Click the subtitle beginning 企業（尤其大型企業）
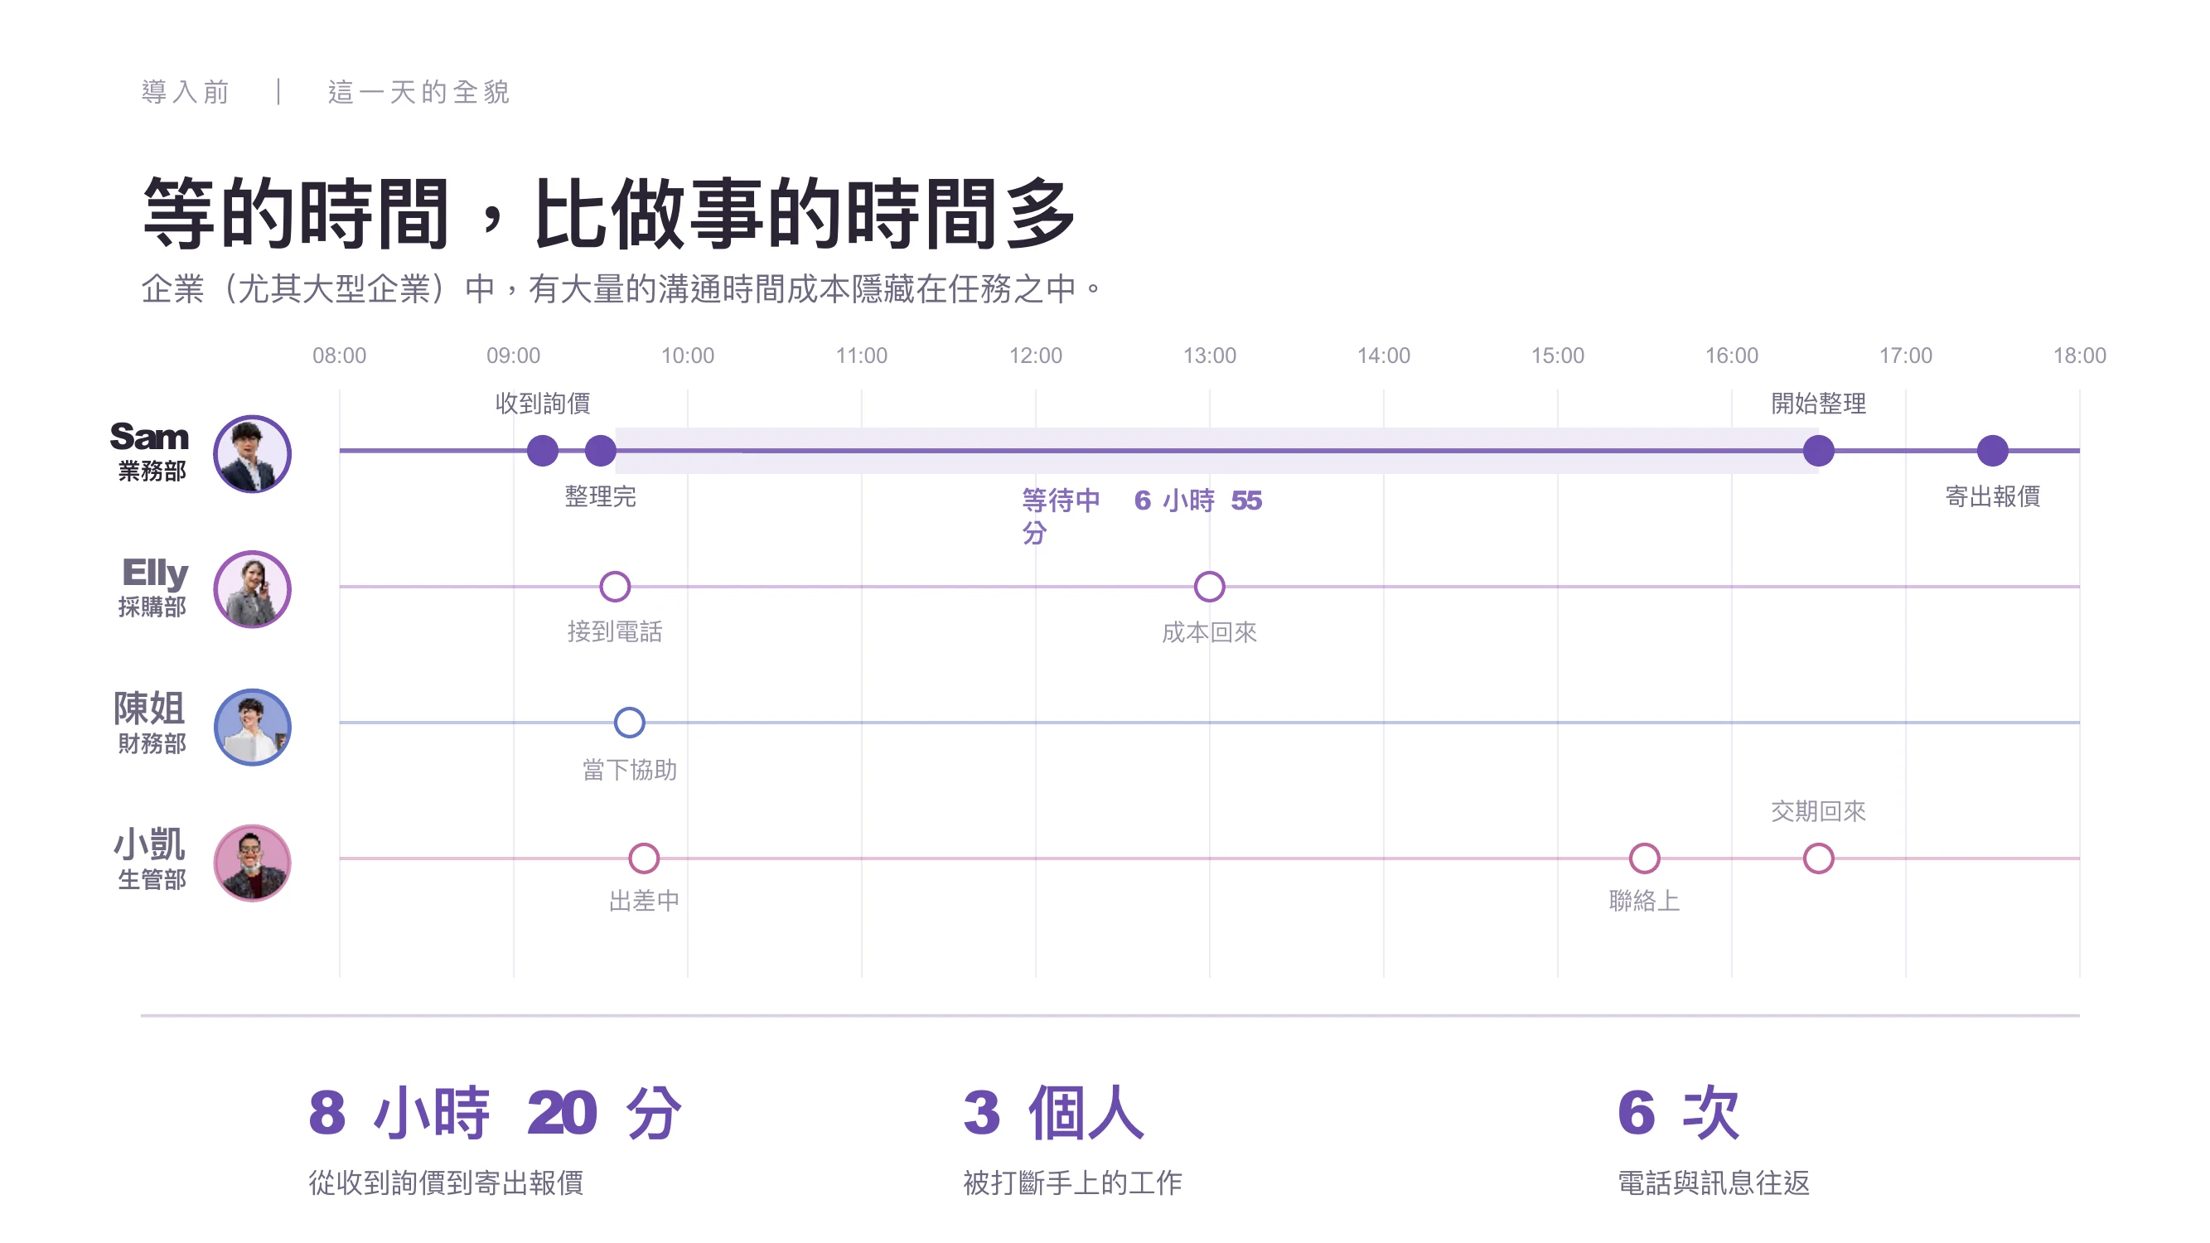 tap(622, 288)
